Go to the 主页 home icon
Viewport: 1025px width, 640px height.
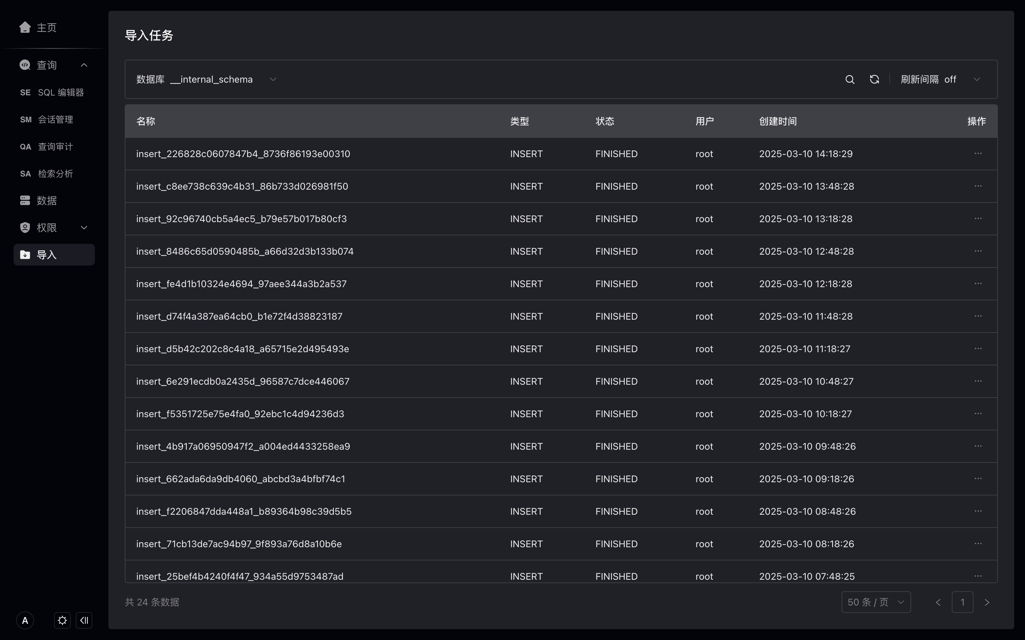25,27
